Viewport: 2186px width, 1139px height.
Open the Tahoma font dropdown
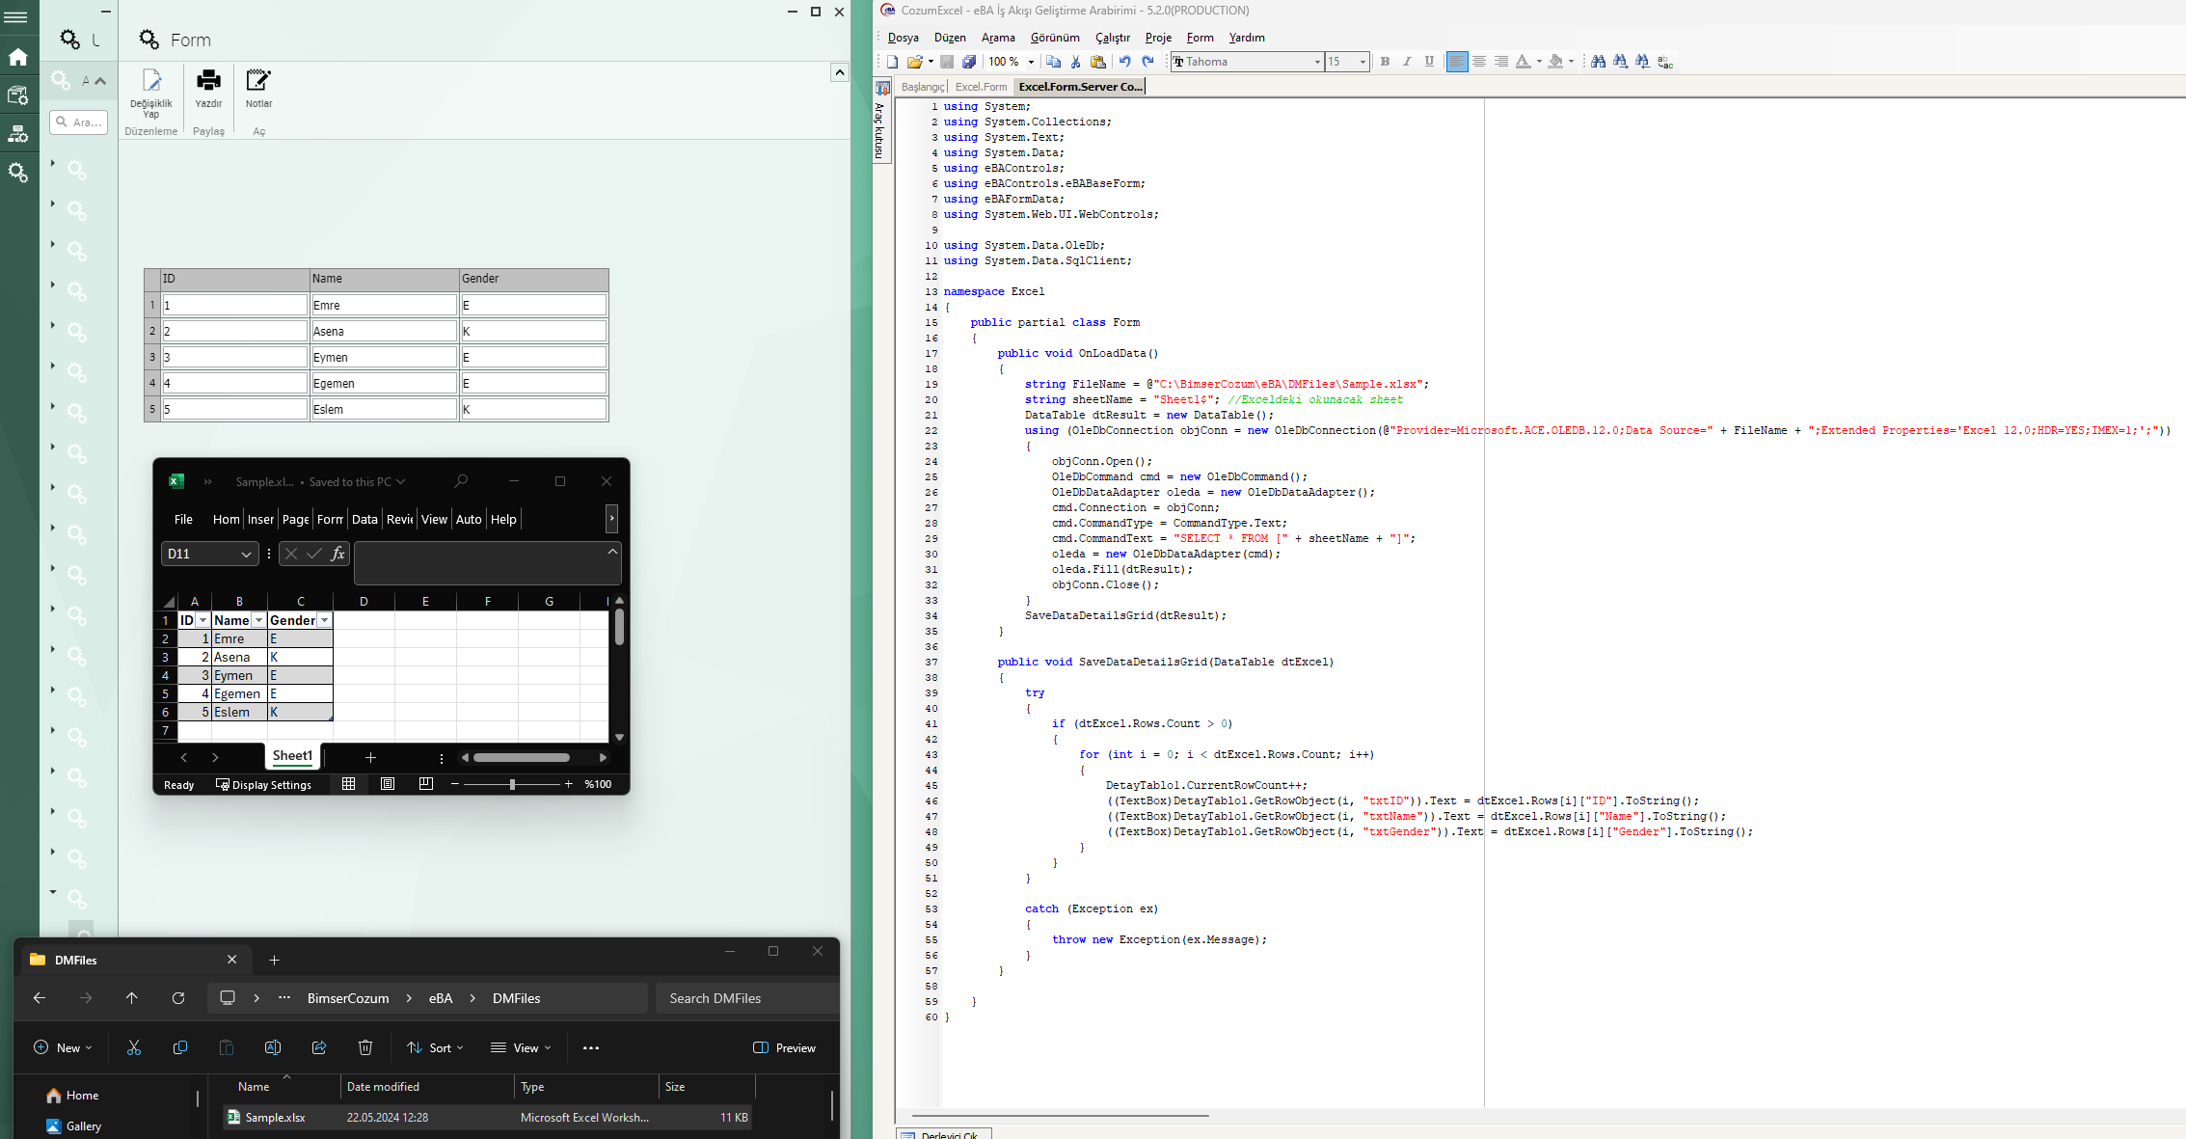(1317, 62)
